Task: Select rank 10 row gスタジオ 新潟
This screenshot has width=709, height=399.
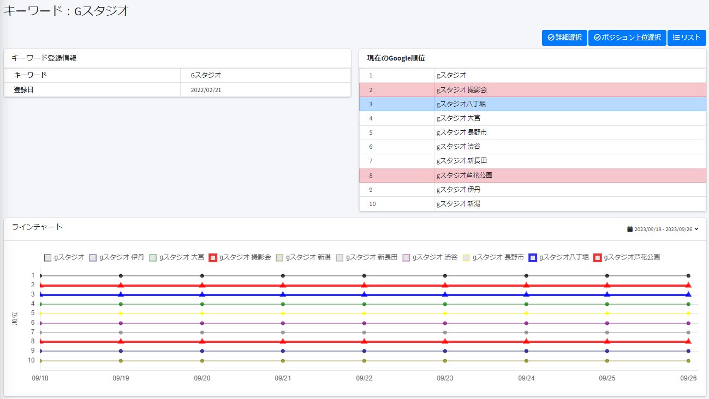Action: coord(532,204)
